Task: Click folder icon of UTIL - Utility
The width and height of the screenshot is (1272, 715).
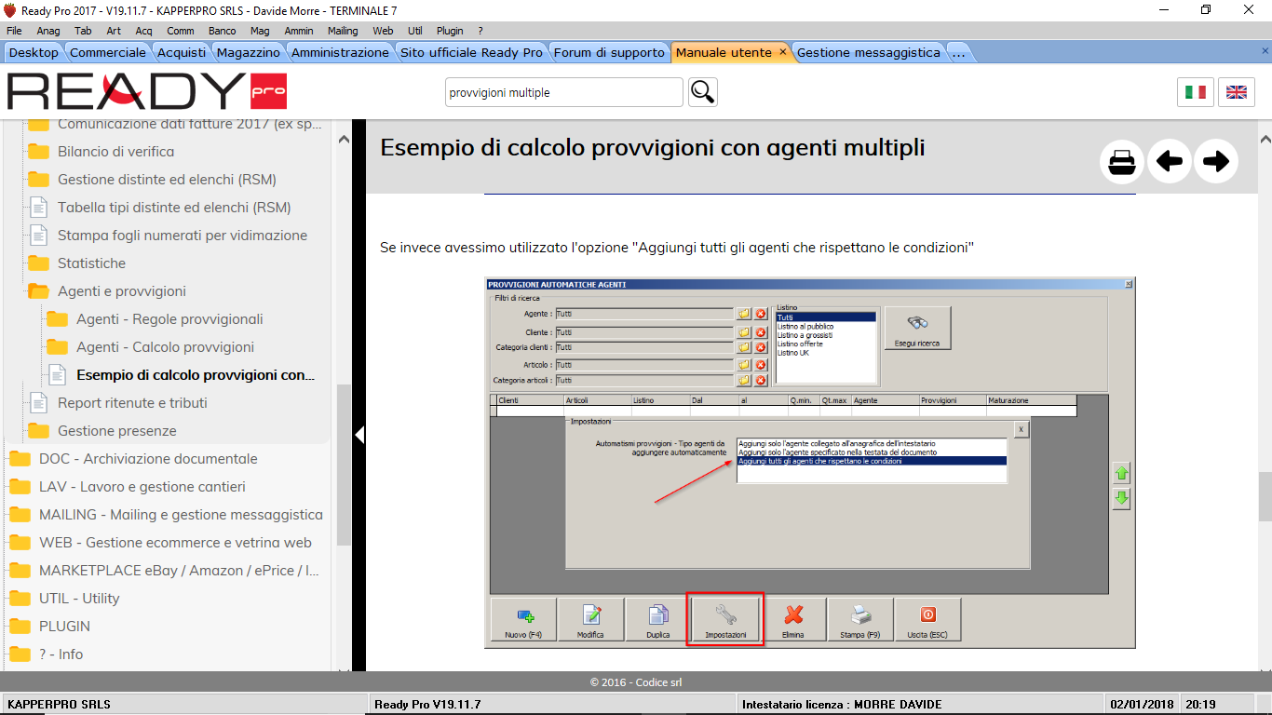Action: click(x=20, y=599)
